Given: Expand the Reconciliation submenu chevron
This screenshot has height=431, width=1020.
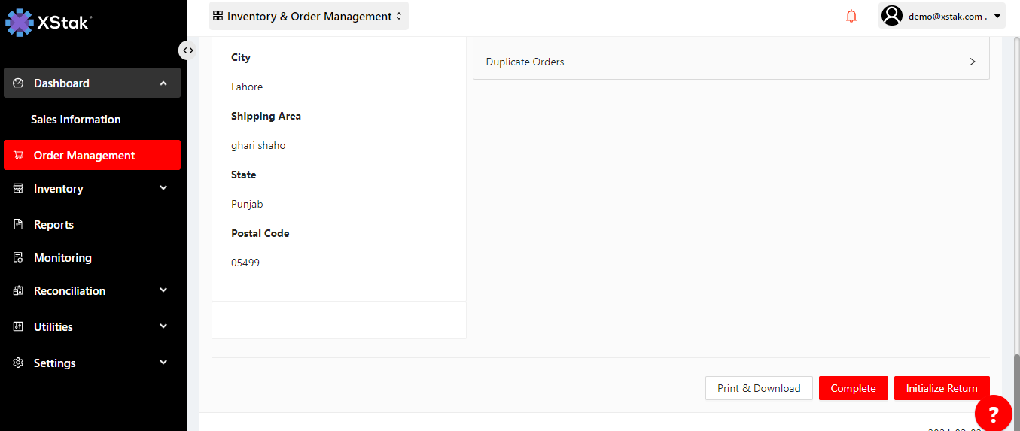Looking at the screenshot, I should click(163, 290).
